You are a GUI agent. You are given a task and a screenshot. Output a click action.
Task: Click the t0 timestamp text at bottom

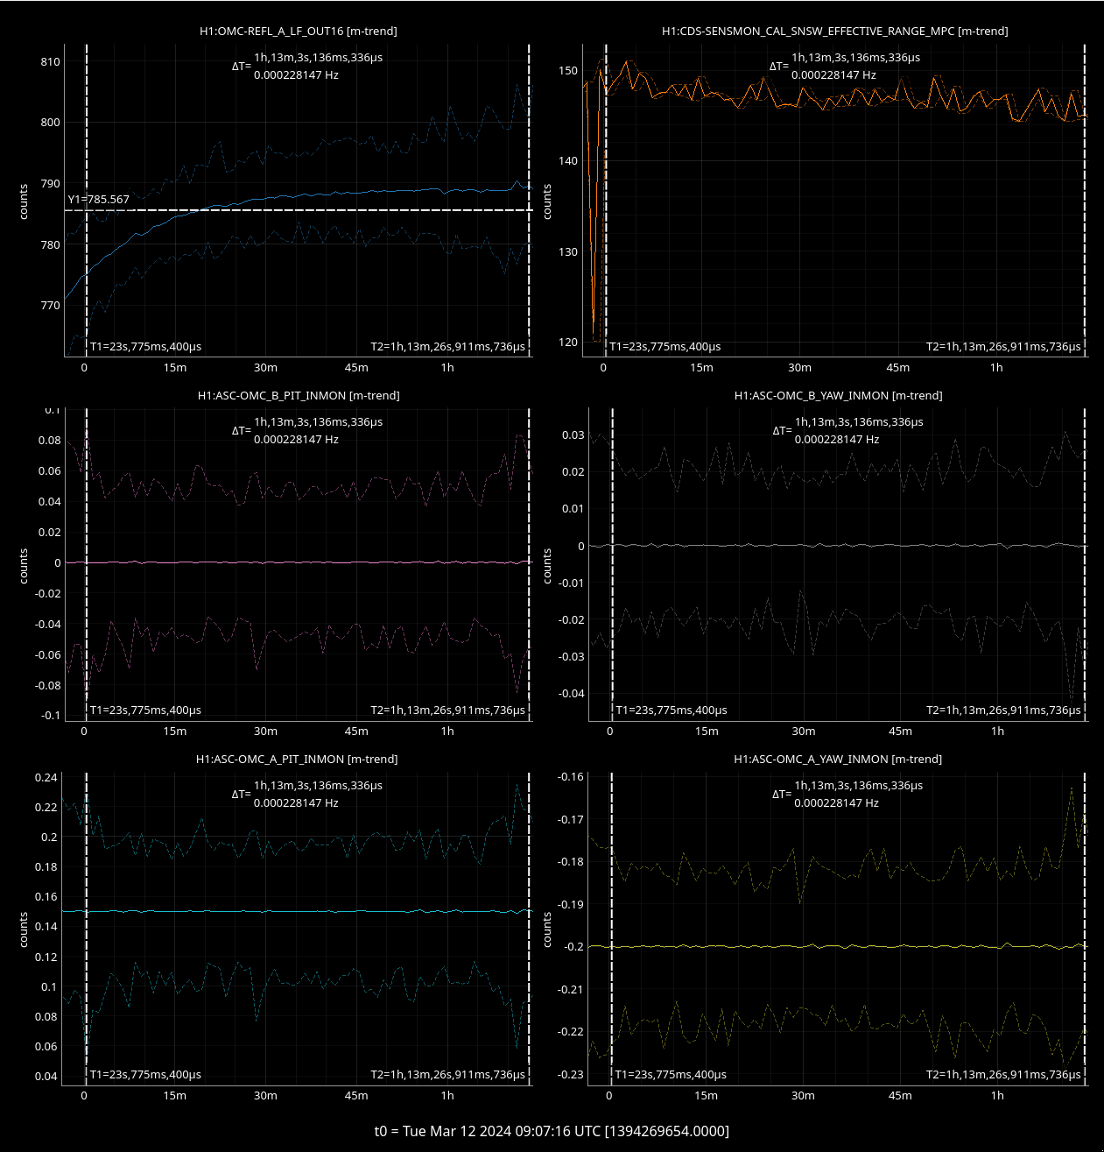pyautogui.click(x=552, y=1131)
